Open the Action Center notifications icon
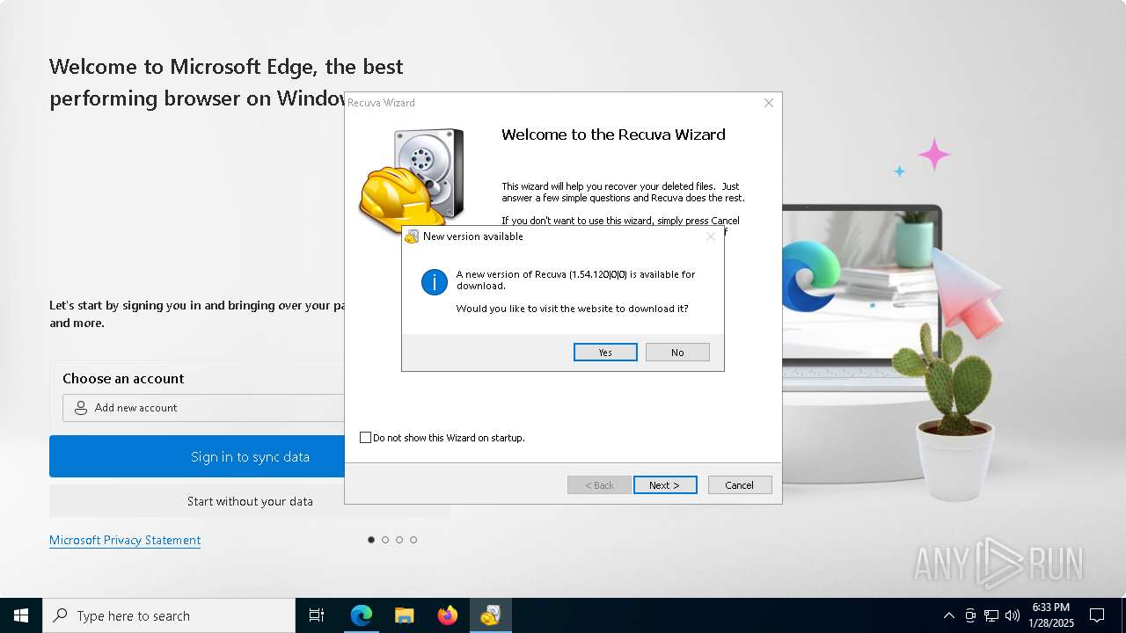The image size is (1126, 633). pos(1097,615)
